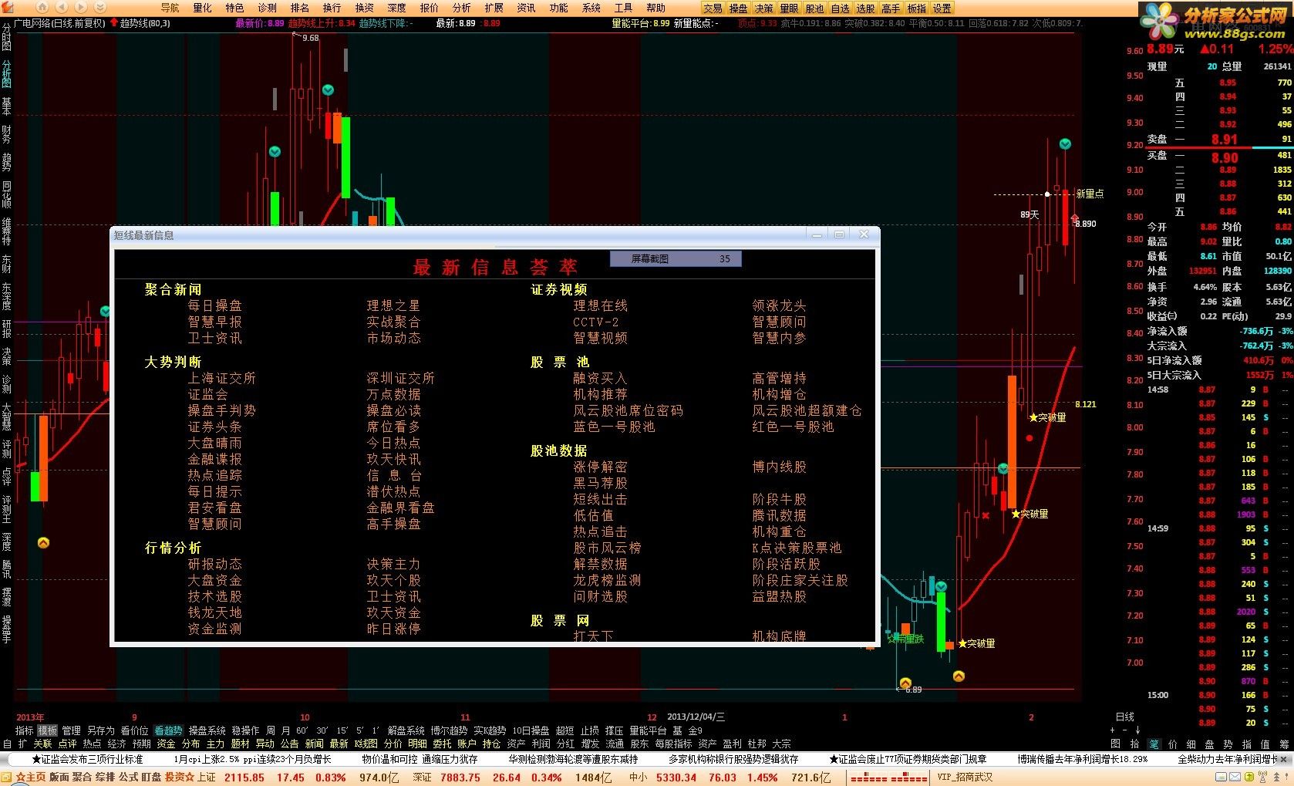The width and height of the screenshot is (1294, 786).
Task: Open 昨日涨停 link
Action: (x=393, y=629)
